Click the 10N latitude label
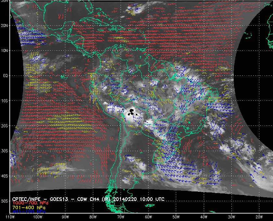This screenshot has height=221, width=273. click(x=4, y=50)
